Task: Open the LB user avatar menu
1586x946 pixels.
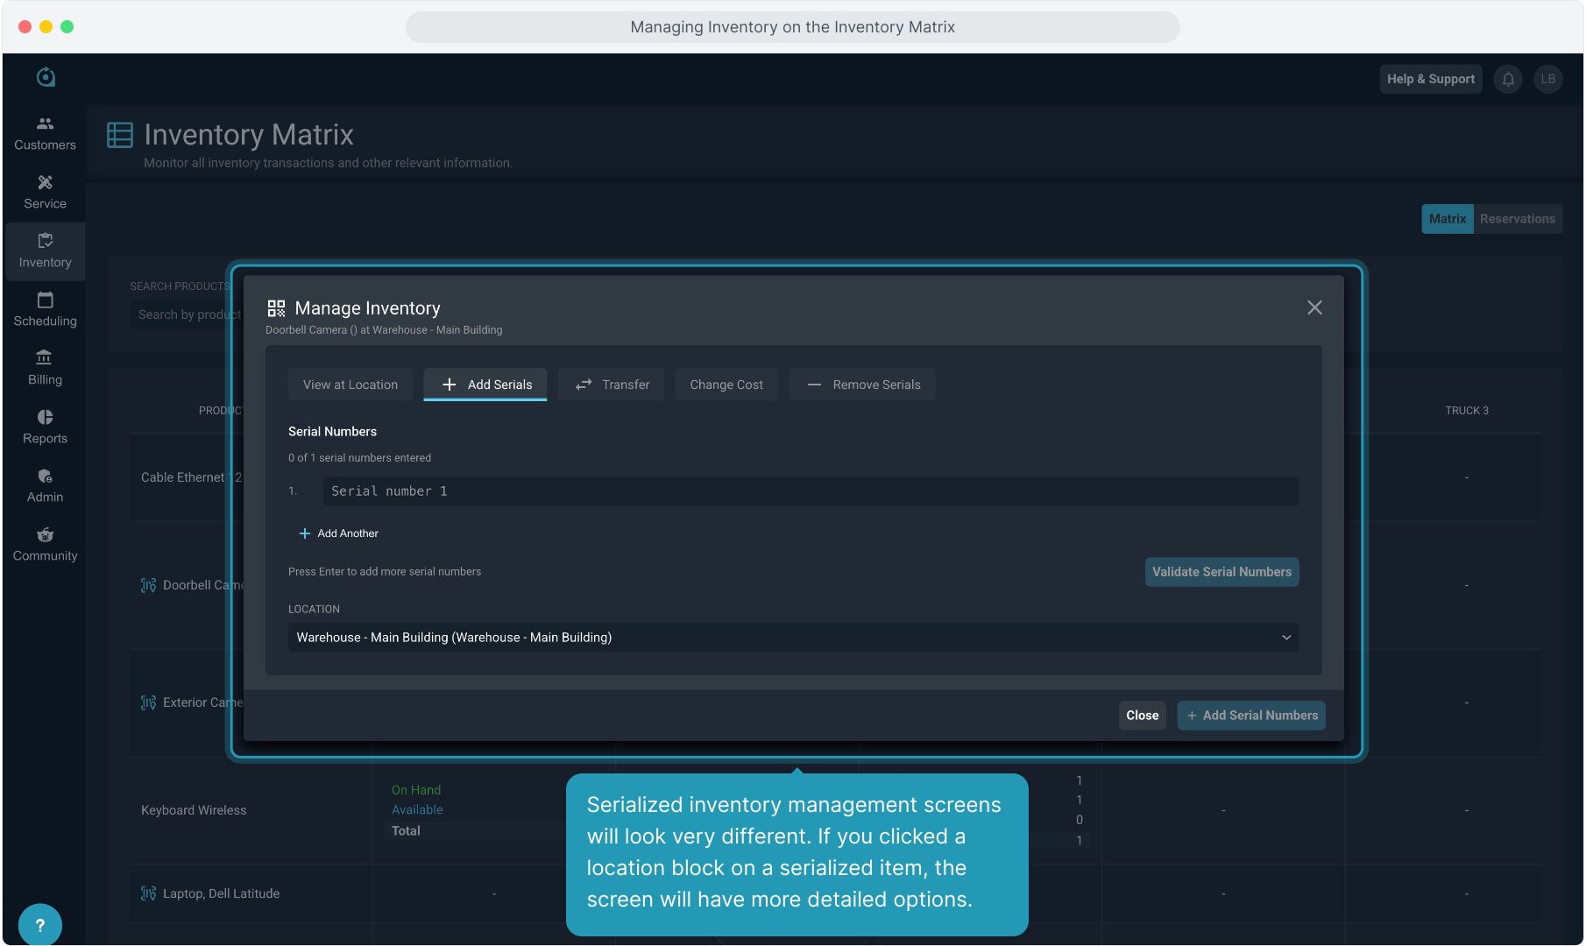Action: click(x=1547, y=79)
